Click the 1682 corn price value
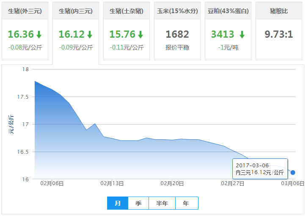The width and height of the screenshot is (306, 216). pos(177,34)
